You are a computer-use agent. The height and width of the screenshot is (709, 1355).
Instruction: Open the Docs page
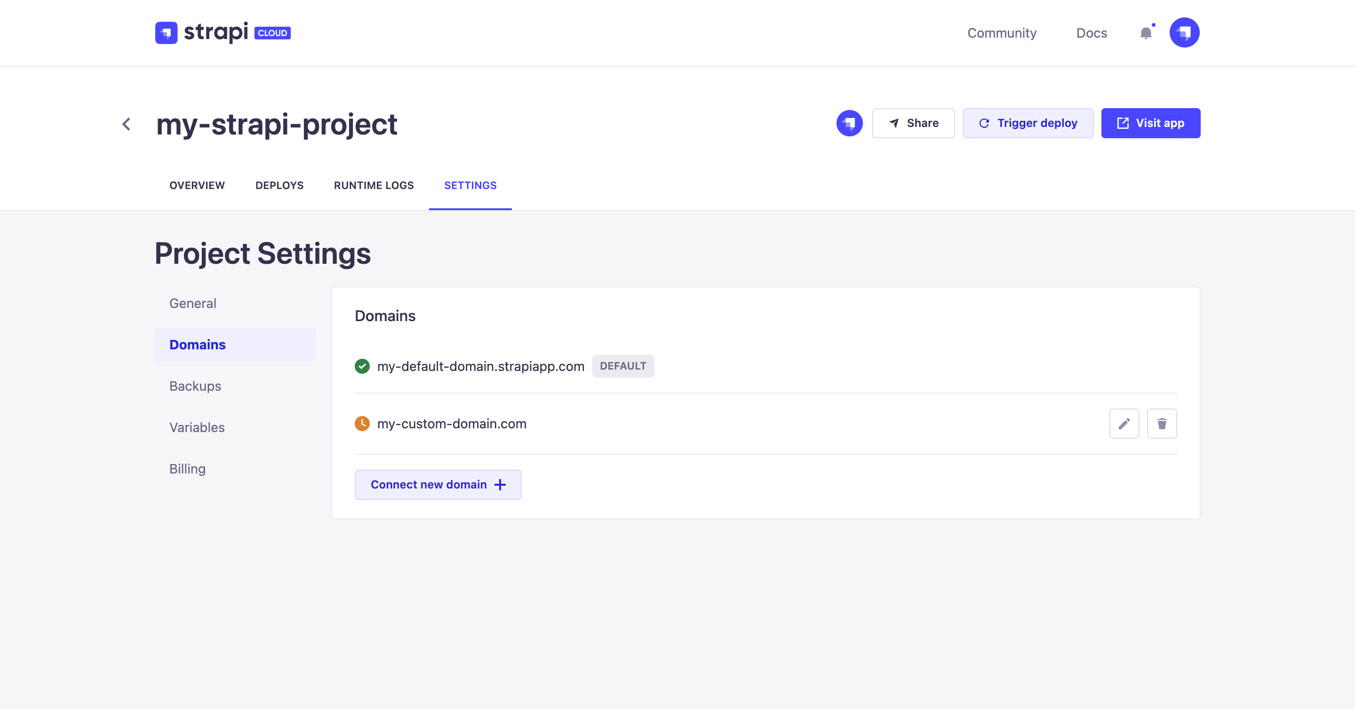[x=1092, y=33]
